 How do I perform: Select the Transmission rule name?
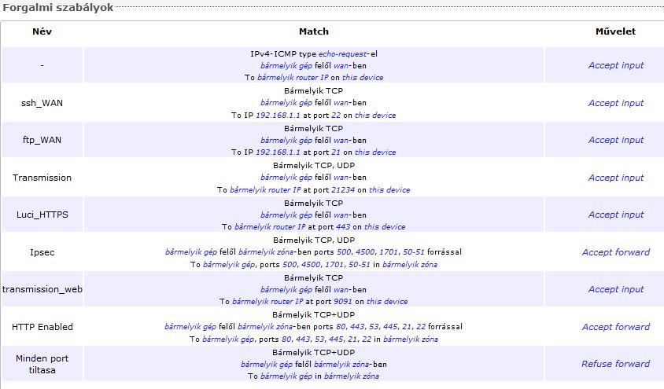pyautogui.click(x=42, y=178)
